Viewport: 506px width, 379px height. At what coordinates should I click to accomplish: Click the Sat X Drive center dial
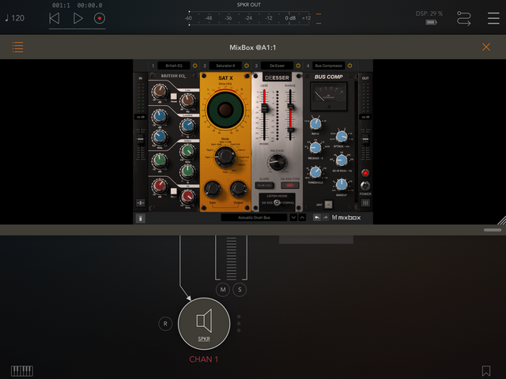(225, 110)
